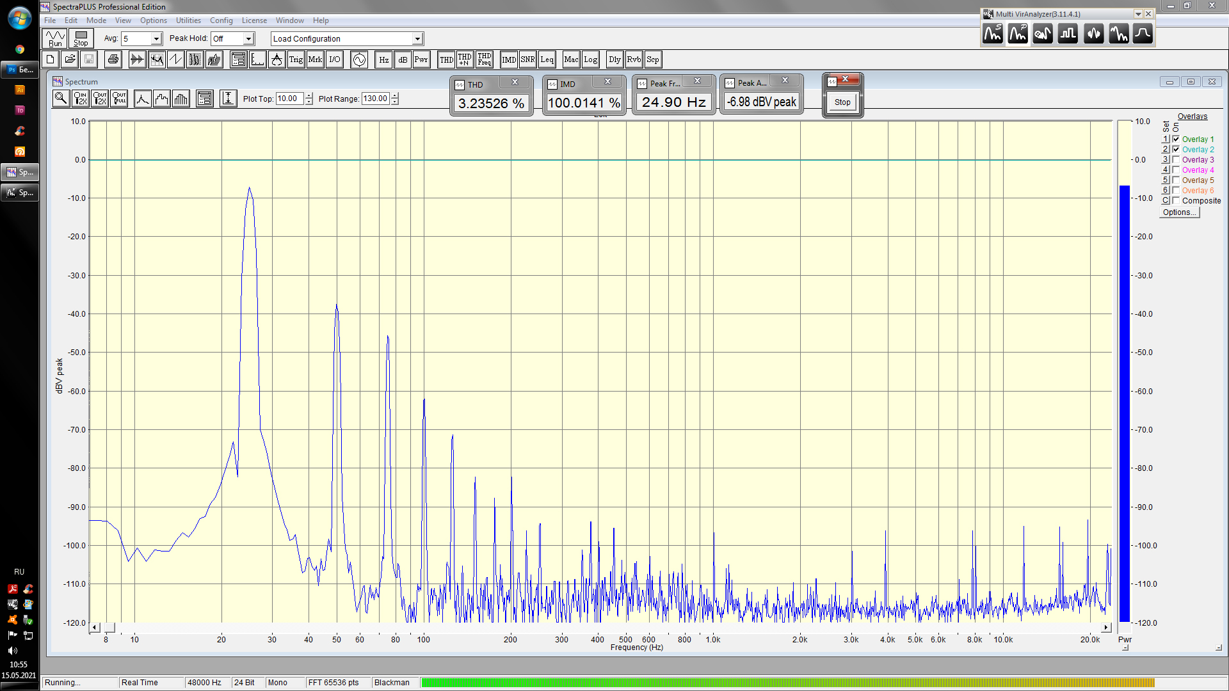Screen dimensions: 1229x691
Task: Click the Run analyzer button
Action: click(x=55, y=38)
